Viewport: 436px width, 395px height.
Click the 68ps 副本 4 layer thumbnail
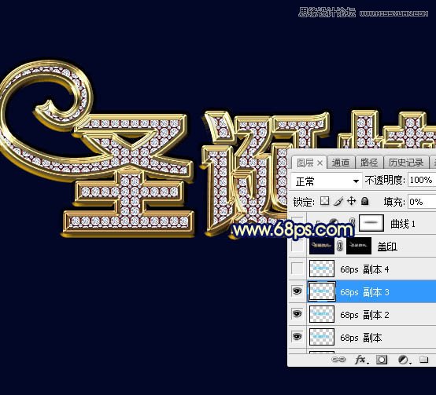pos(322,269)
